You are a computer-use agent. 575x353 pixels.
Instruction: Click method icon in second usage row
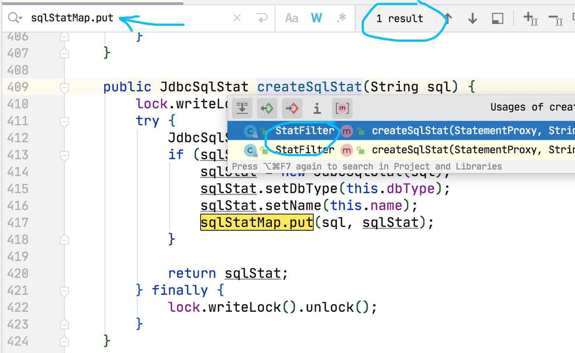pyautogui.click(x=346, y=150)
